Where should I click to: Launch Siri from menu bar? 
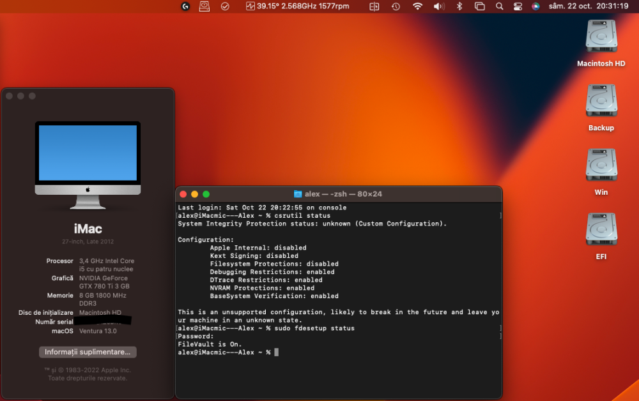click(x=535, y=6)
